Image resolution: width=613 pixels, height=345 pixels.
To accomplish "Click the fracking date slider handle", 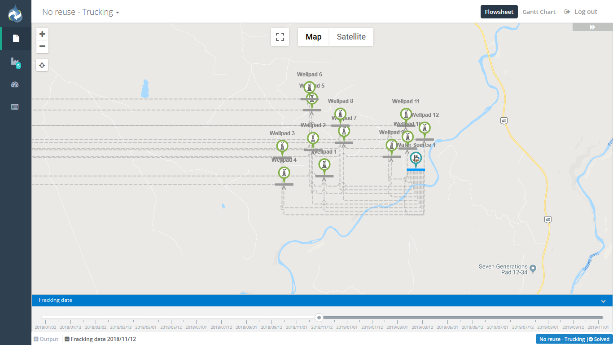I will 319,318.
